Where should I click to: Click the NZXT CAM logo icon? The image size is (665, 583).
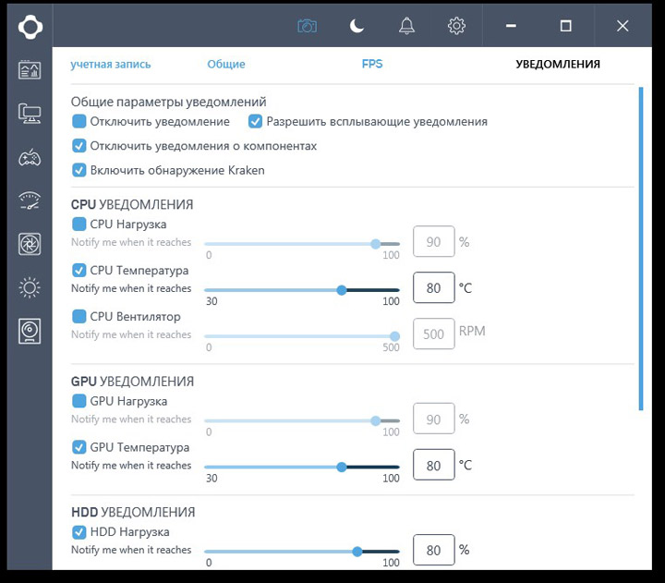30,27
